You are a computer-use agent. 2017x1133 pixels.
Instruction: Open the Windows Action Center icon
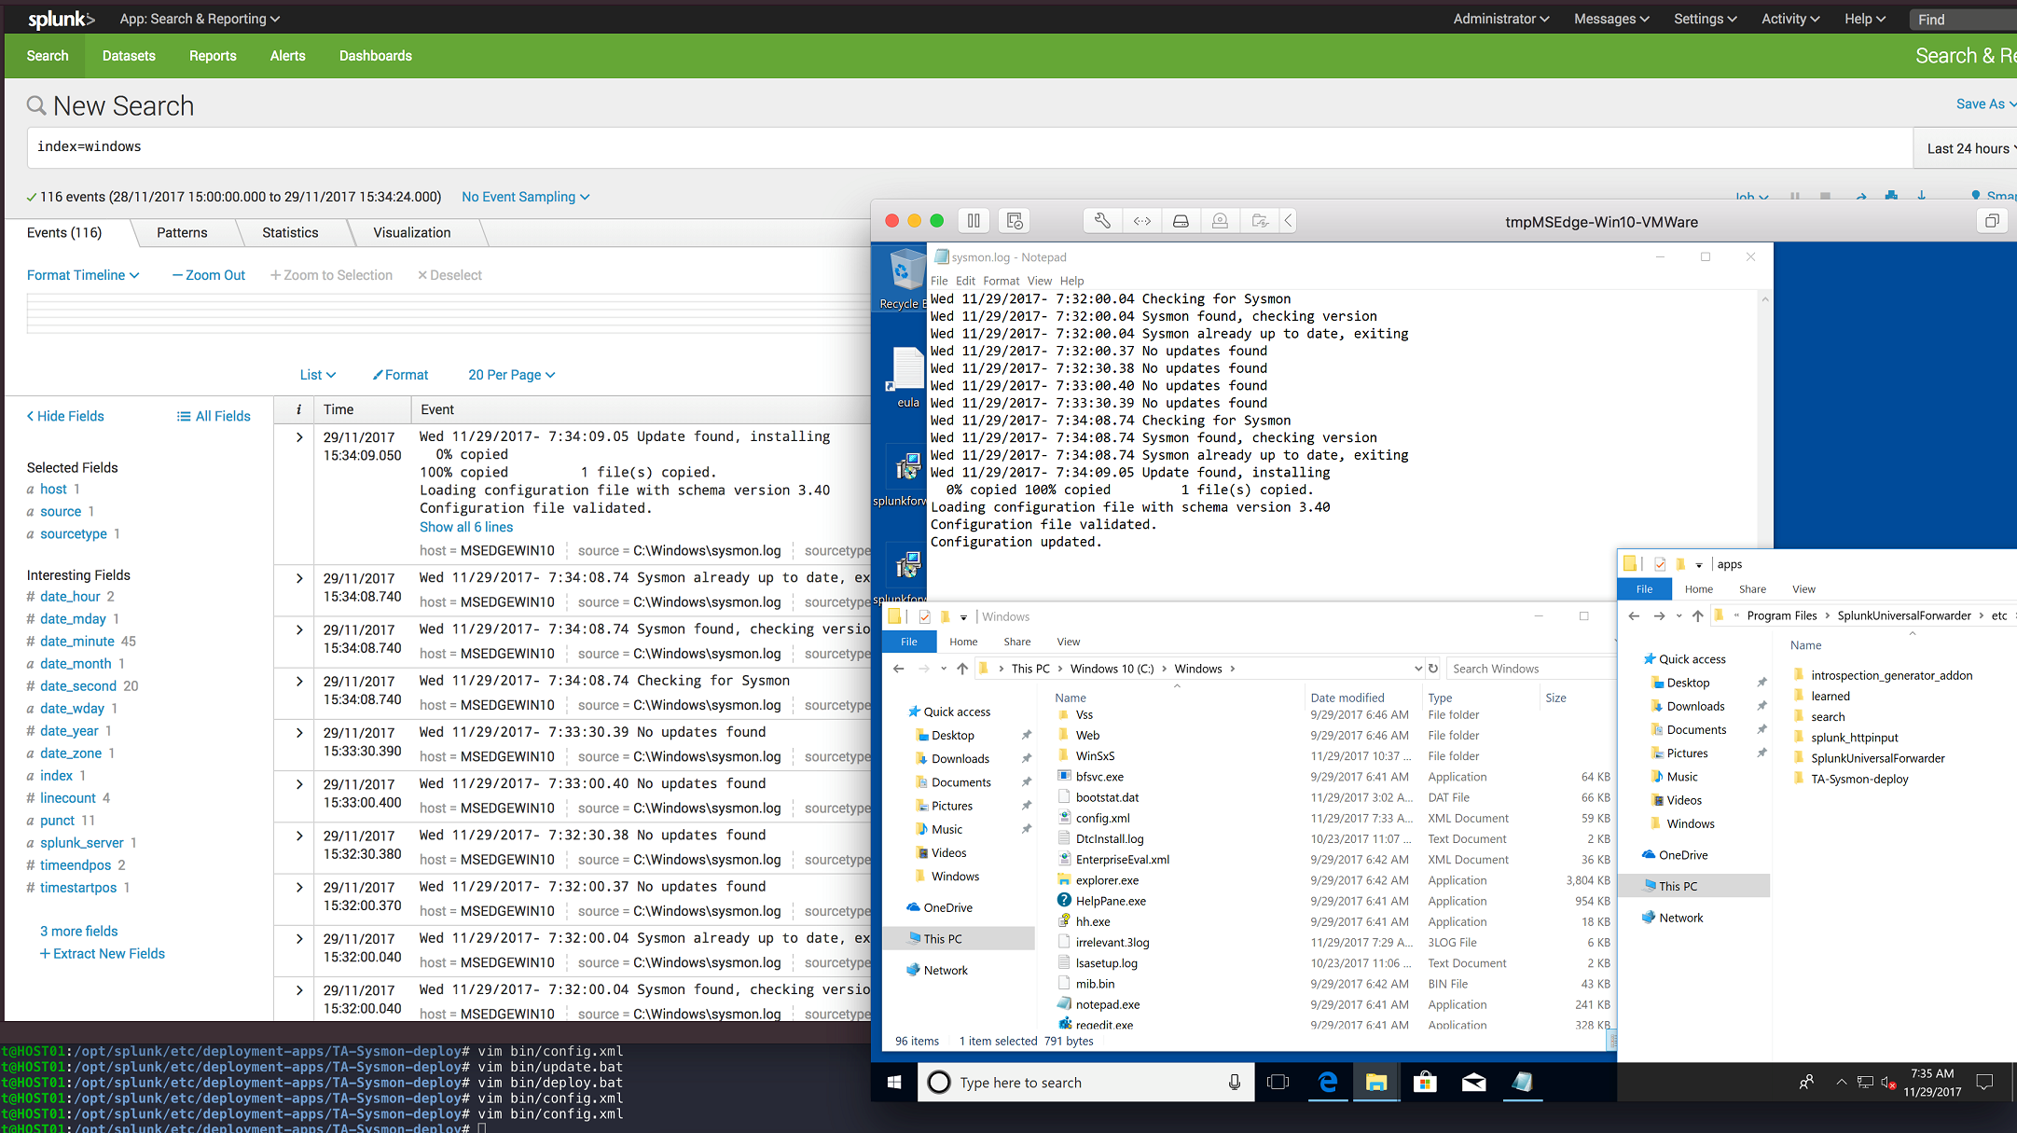coord(1985,1082)
